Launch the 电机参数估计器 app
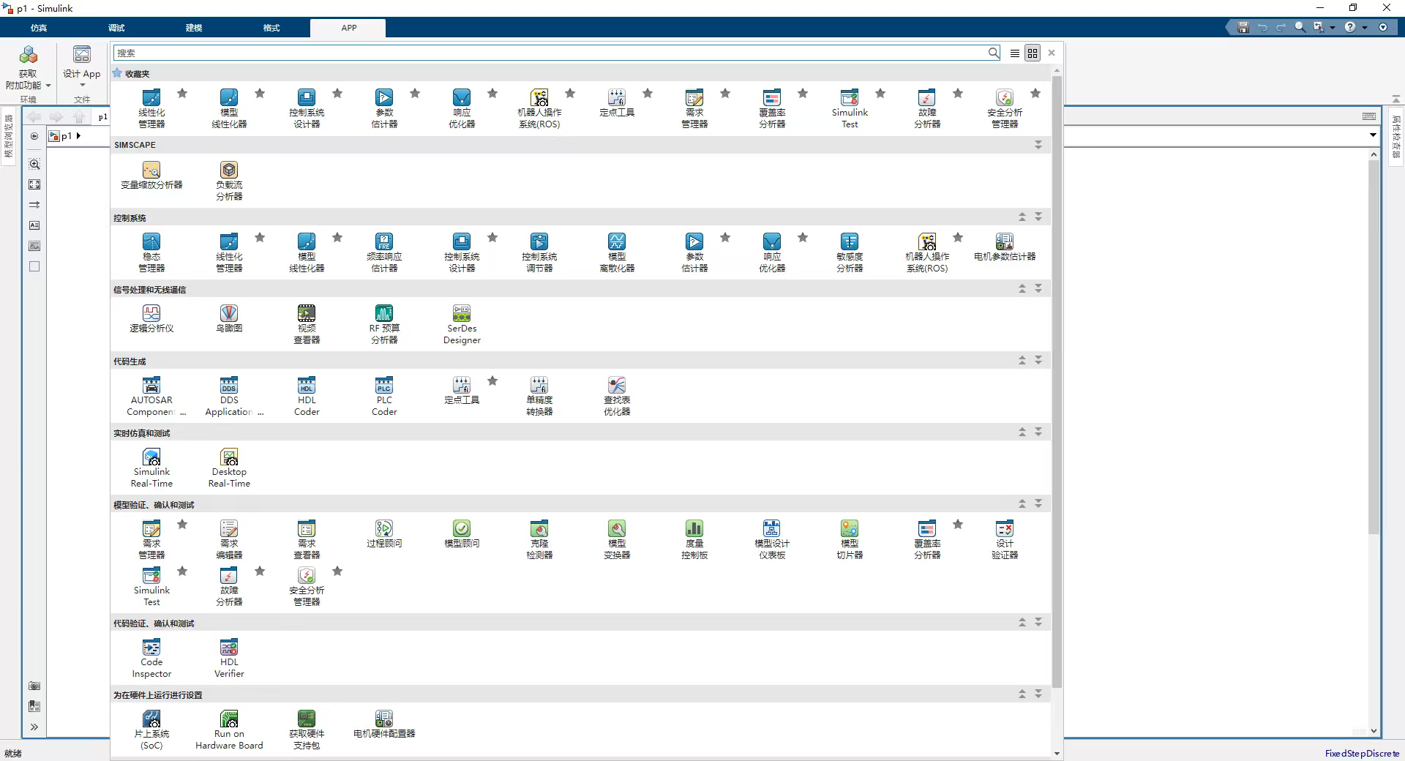 point(1005,247)
